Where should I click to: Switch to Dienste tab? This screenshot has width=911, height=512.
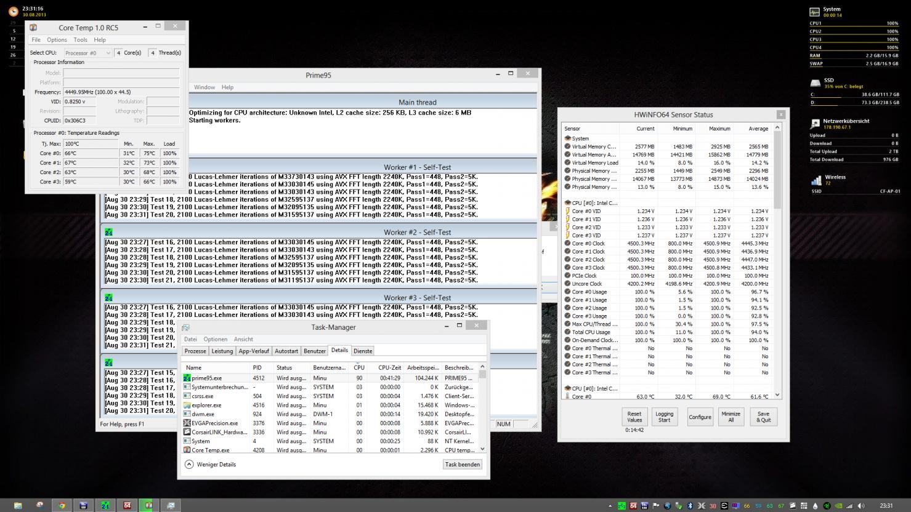tap(363, 351)
